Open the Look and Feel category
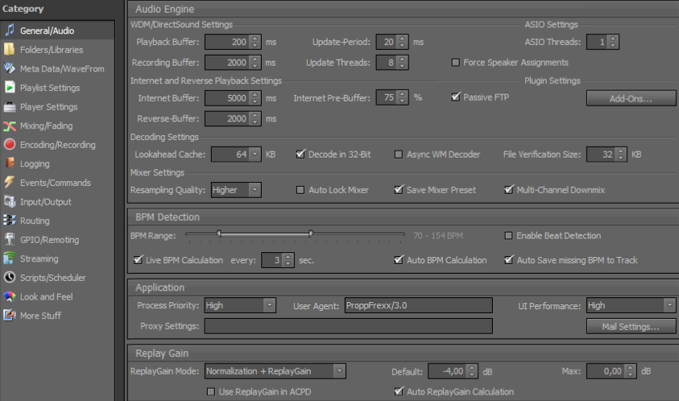This screenshot has width=679, height=401. pyautogui.click(x=58, y=296)
